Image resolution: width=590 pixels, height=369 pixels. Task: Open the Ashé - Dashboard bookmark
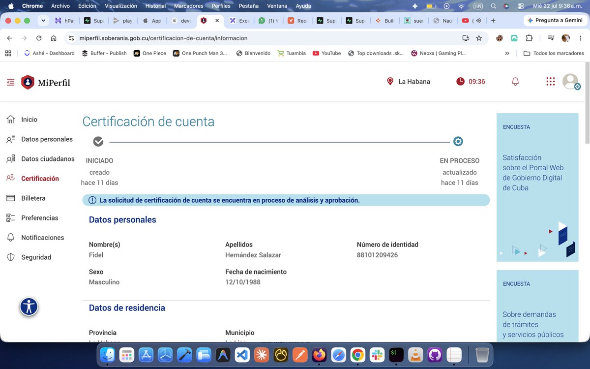tap(49, 53)
